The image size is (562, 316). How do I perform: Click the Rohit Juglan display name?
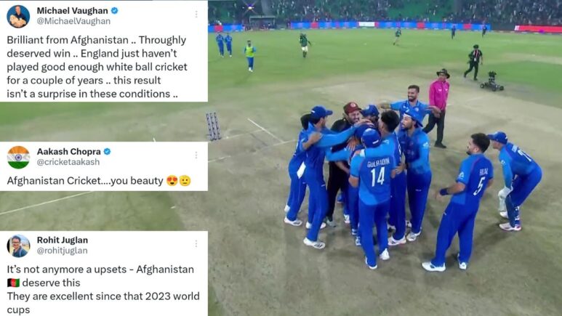coord(63,240)
